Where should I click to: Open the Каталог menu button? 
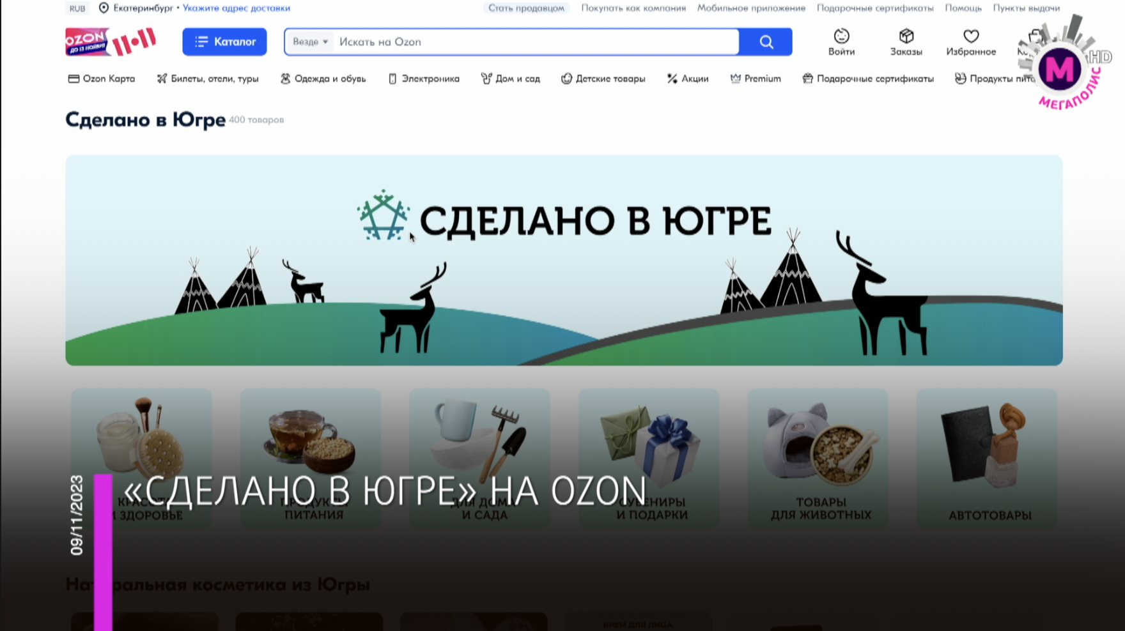224,42
